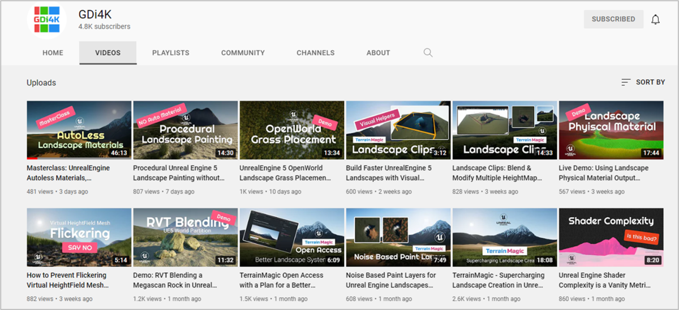Click '807 views • 7 days ago' text

[x=164, y=191]
